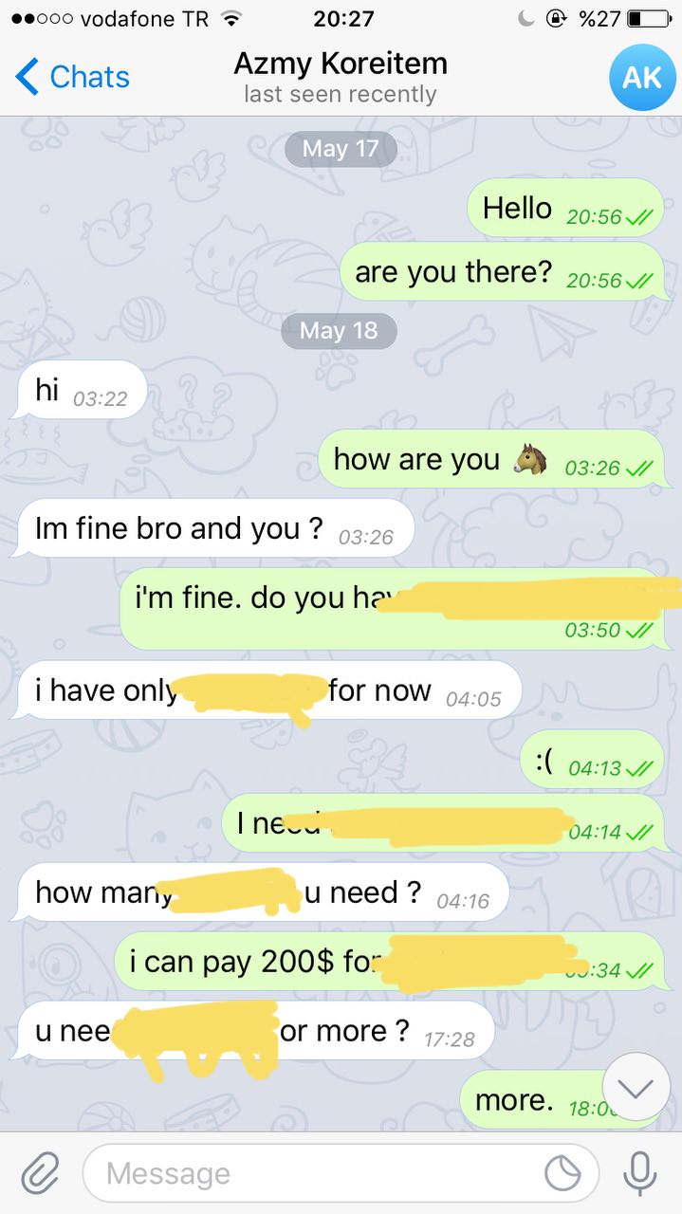Open Azmy Koreitem contact info

pyautogui.click(x=341, y=77)
